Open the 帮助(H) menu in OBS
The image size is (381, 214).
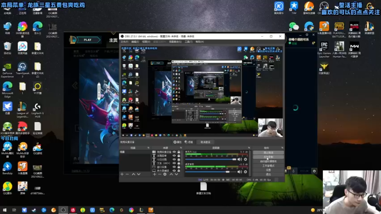(200, 42)
